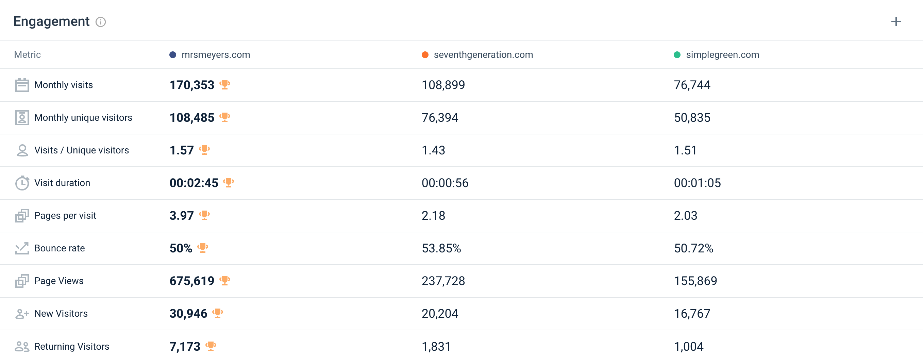This screenshot has width=923, height=364.
Task: Click the Visit duration clock icon
Action: [x=22, y=183]
